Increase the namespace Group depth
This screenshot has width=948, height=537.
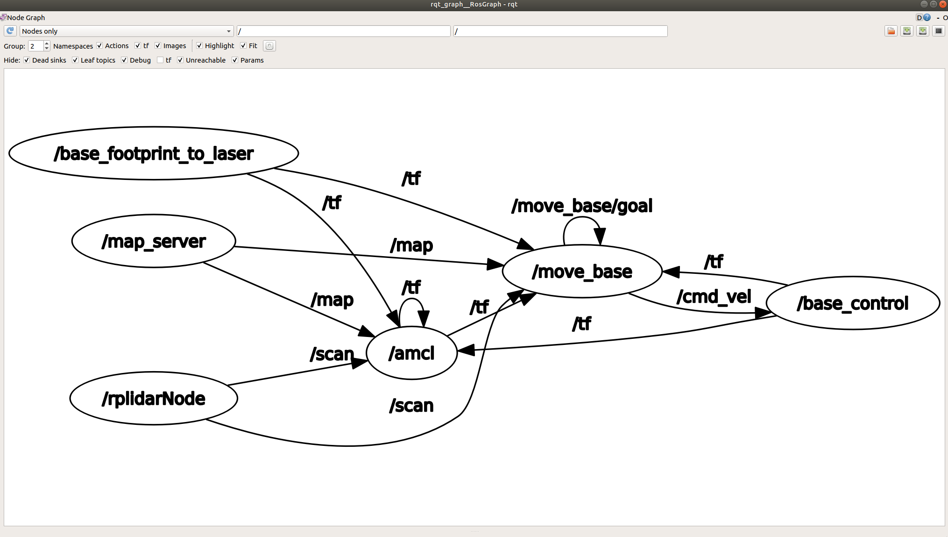tap(47, 43)
